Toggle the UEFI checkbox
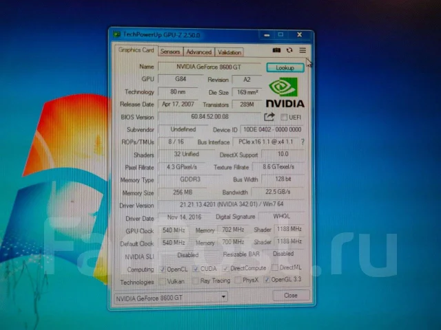The height and width of the screenshot is (330, 441). tap(284, 117)
